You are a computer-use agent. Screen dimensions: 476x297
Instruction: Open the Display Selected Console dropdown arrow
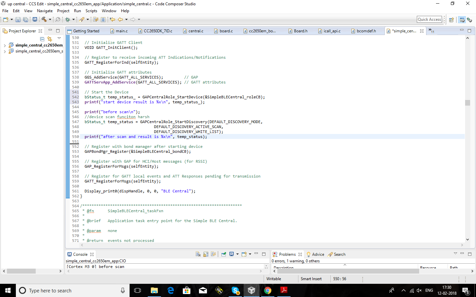click(237, 254)
